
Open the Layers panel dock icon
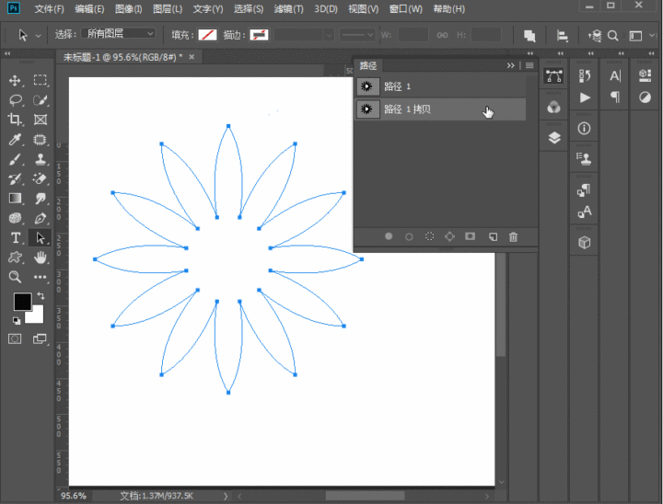pyautogui.click(x=554, y=138)
